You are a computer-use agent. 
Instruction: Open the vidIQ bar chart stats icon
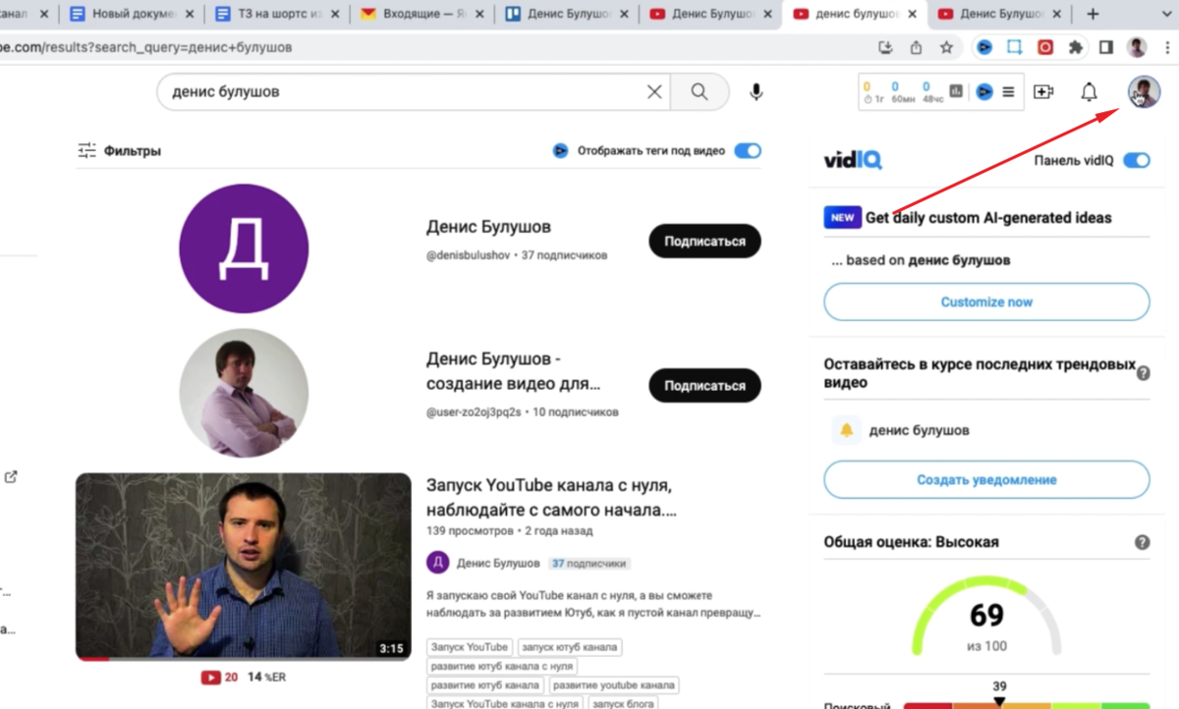(956, 91)
